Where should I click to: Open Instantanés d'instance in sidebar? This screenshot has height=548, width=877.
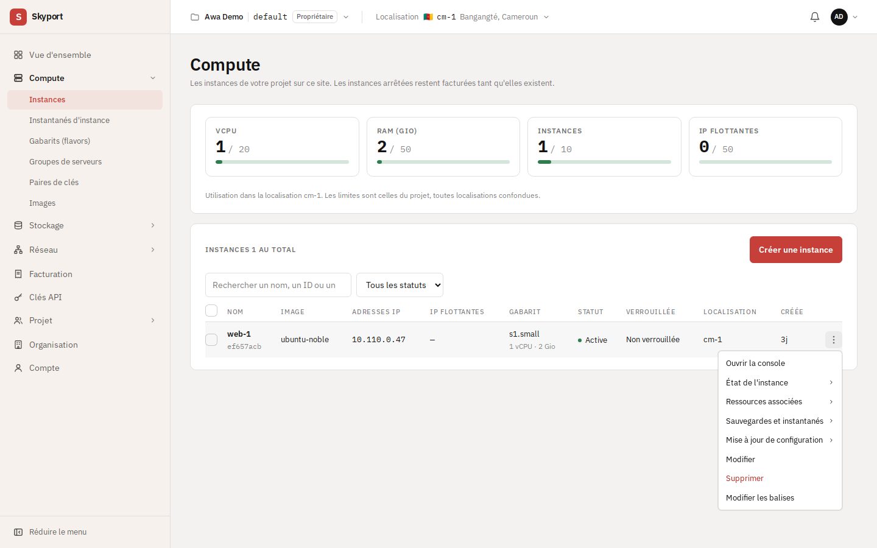(x=85, y=121)
